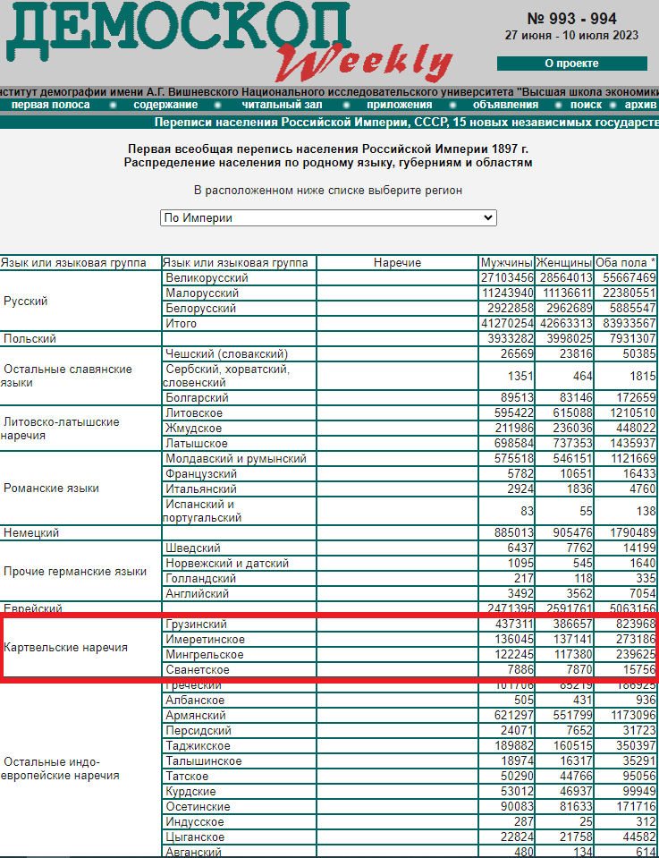This screenshot has width=659, height=858.
Task: Click the Итальянский row label
Action: coord(200,489)
